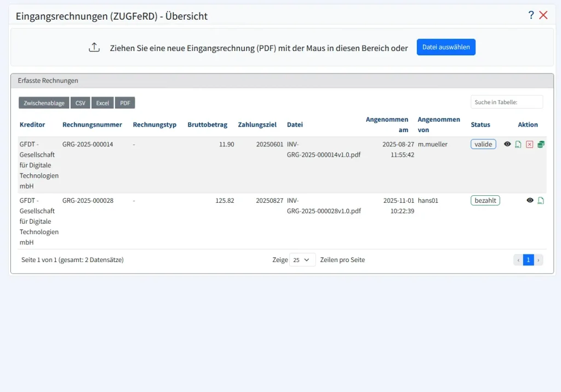The width and height of the screenshot is (561, 392).
Task: Open the 'Zeige 25' rows-per-page dropdown
Action: click(302, 259)
